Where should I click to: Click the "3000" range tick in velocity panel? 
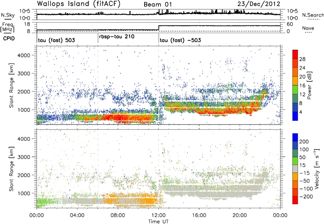point(24,157)
